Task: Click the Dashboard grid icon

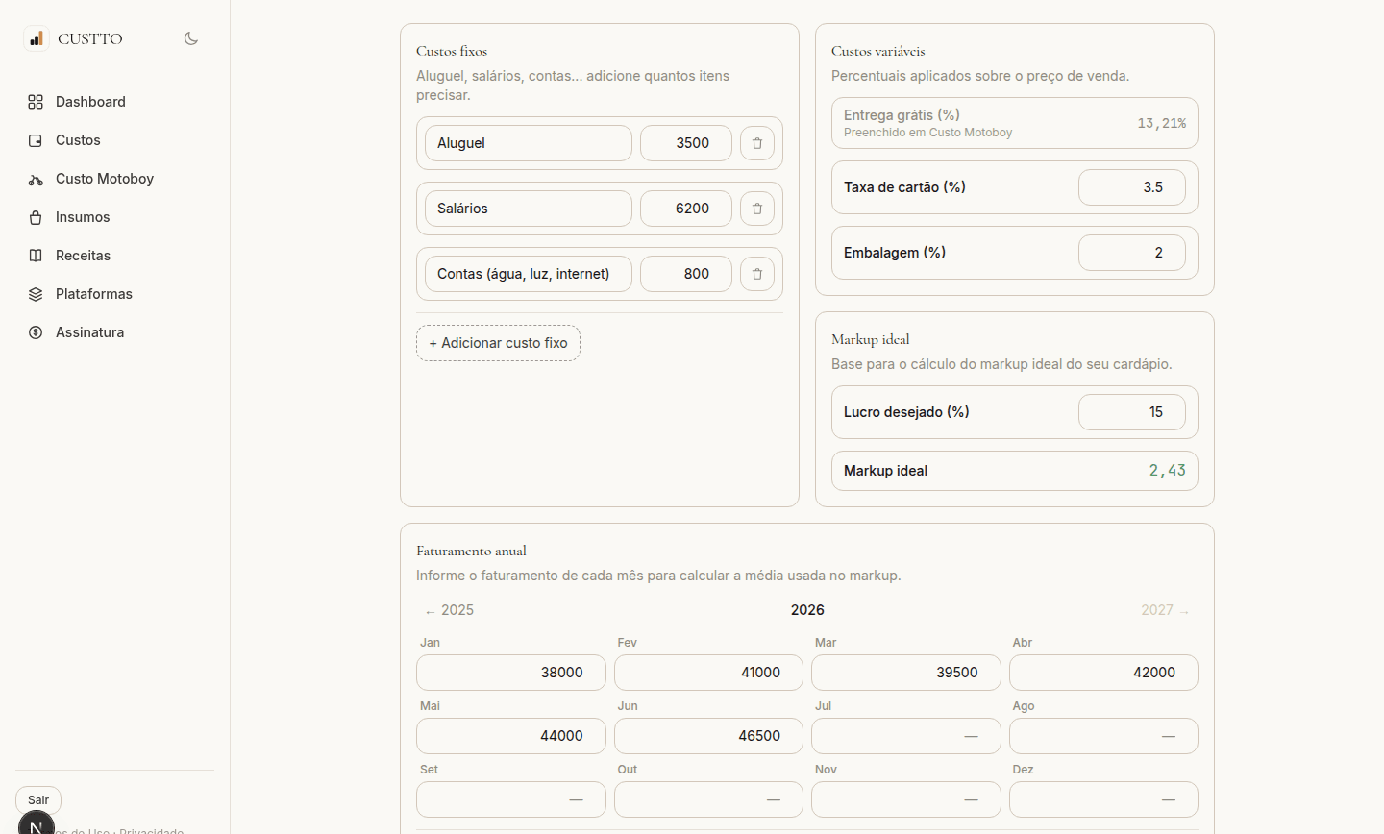Action: coord(36,102)
